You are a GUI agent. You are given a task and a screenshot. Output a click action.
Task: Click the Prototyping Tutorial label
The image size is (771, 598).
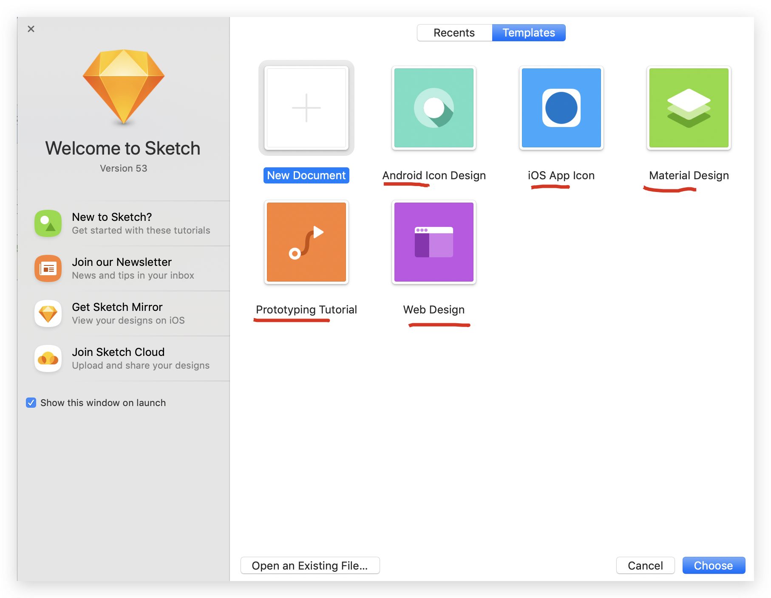pyautogui.click(x=306, y=310)
